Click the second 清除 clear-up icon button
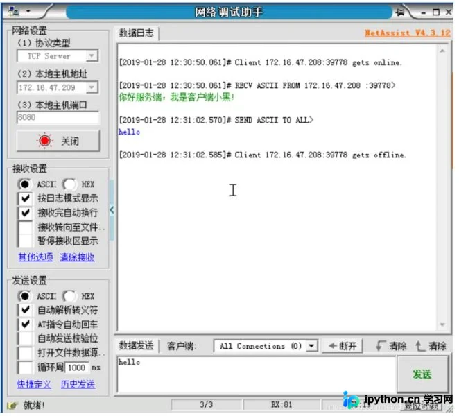This screenshot has height=416, width=459. pos(431,346)
